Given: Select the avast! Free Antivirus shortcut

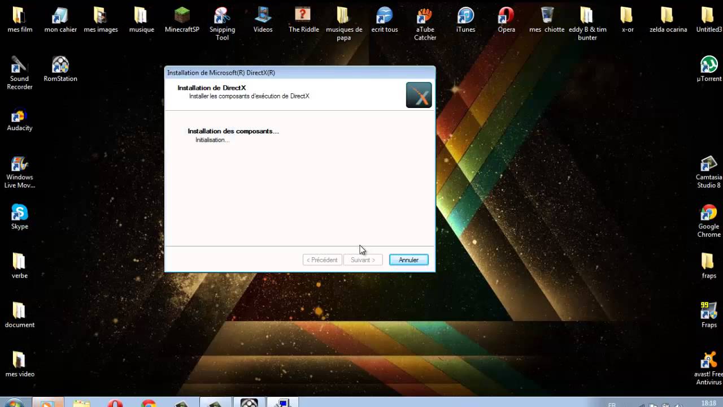Looking at the screenshot, I should [x=709, y=367].
